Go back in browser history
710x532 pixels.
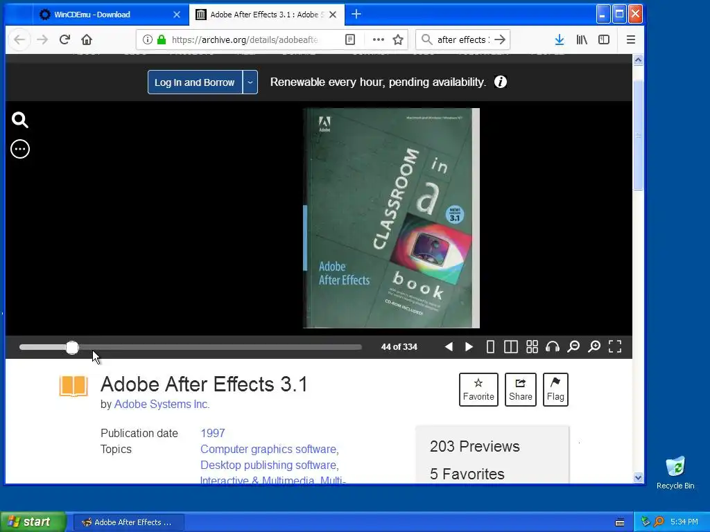(19, 39)
